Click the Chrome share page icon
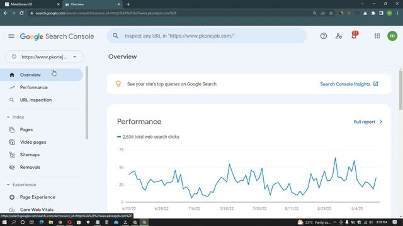Screen dimensions: 403x226 [323, 13]
